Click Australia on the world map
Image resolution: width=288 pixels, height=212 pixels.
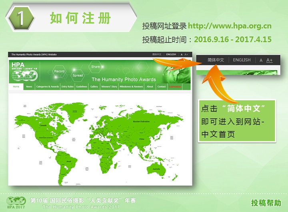click(x=156, y=169)
